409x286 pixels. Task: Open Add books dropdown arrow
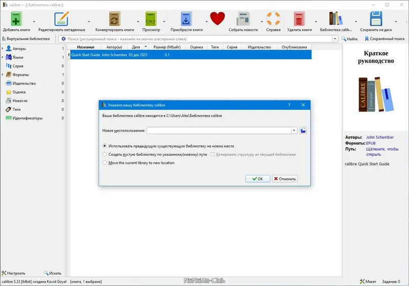[x=34, y=21]
